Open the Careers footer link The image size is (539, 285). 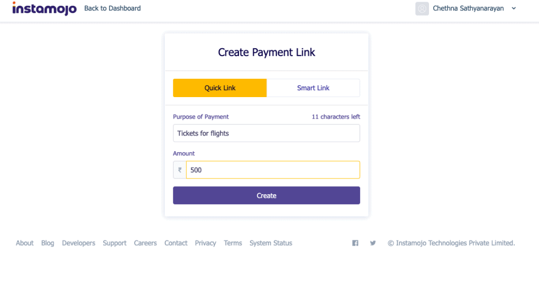coord(145,243)
